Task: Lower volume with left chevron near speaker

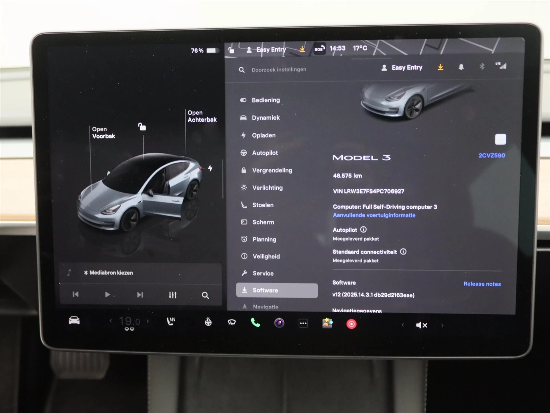Action: 403,325
